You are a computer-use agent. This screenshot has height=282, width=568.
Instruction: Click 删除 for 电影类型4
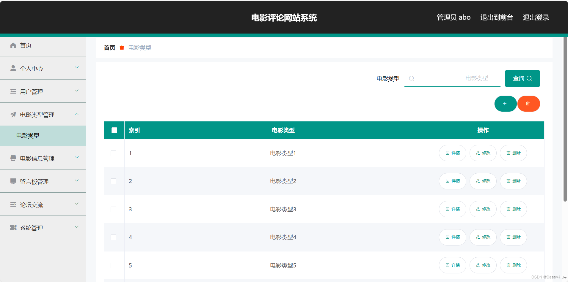[x=513, y=237]
